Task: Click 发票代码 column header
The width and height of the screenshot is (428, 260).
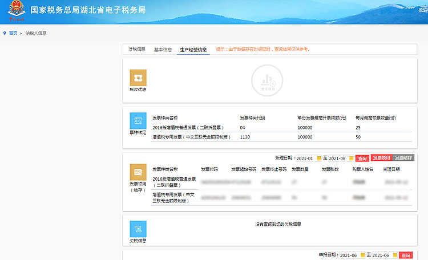Action: [x=209, y=169]
